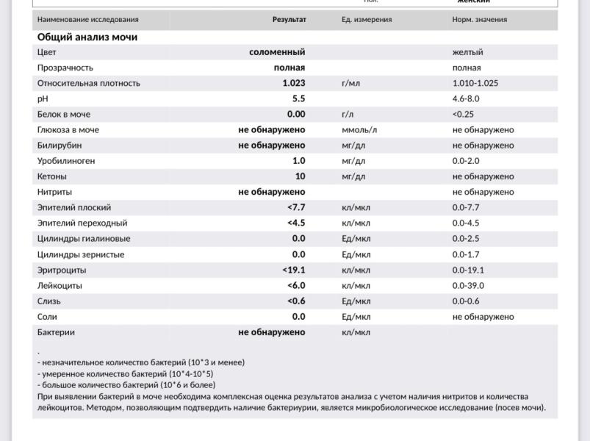Screen dimensions: 590x441
Task: Click the 'Слизь' row label
Action: pos(49,301)
